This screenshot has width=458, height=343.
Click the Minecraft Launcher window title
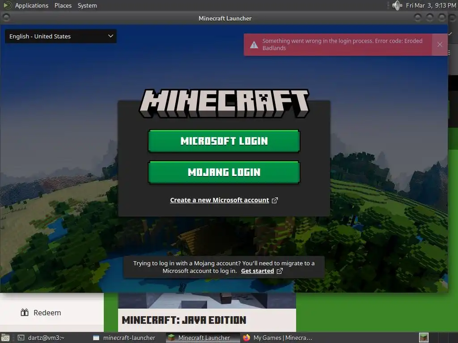click(225, 18)
